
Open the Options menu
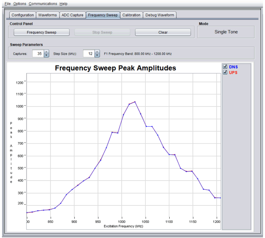19,4
